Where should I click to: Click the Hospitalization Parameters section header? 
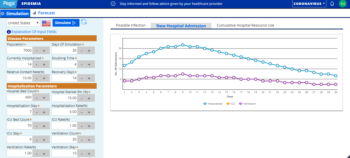tap(52, 86)
